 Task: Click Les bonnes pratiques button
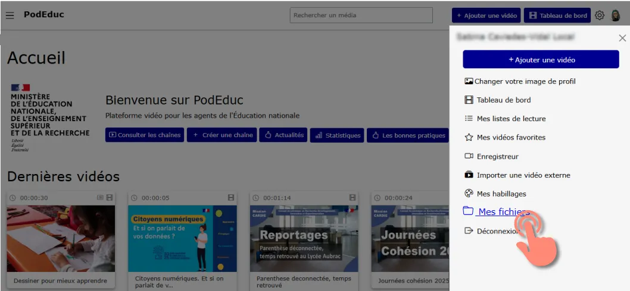pos(408,135)
